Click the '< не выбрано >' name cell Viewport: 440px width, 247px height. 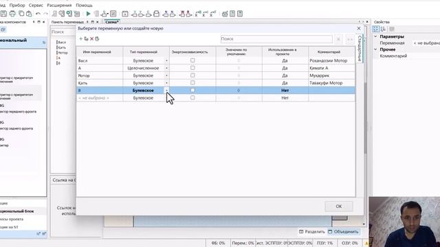coord(100,97)
